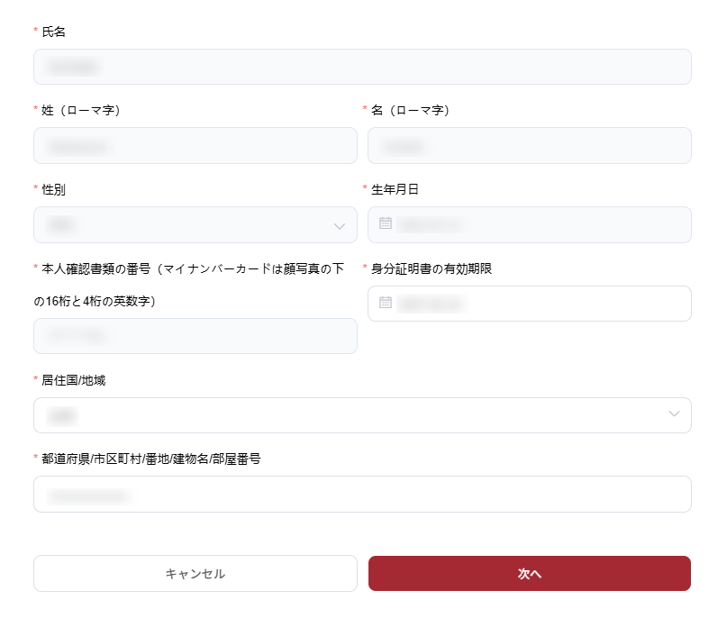Screen dimensions: 727x618
Task: Click the 性別 field label
Action: point(54,189)
